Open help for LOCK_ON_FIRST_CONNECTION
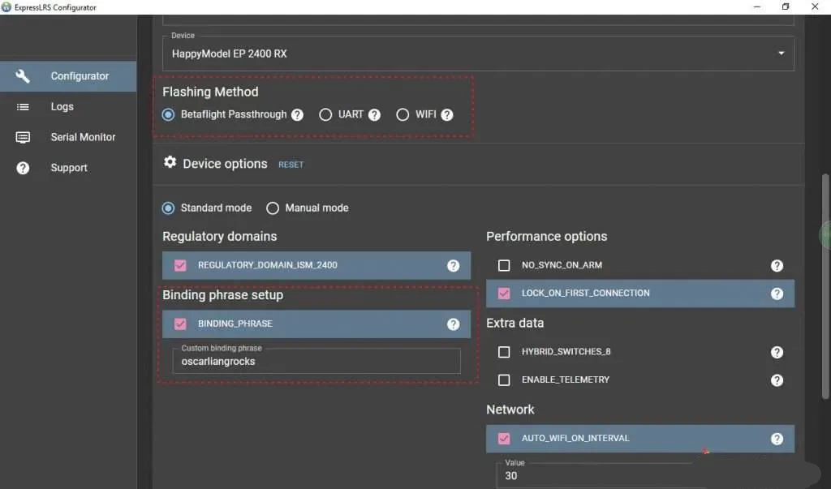This screenshot has width=831, height=489. 777,294
